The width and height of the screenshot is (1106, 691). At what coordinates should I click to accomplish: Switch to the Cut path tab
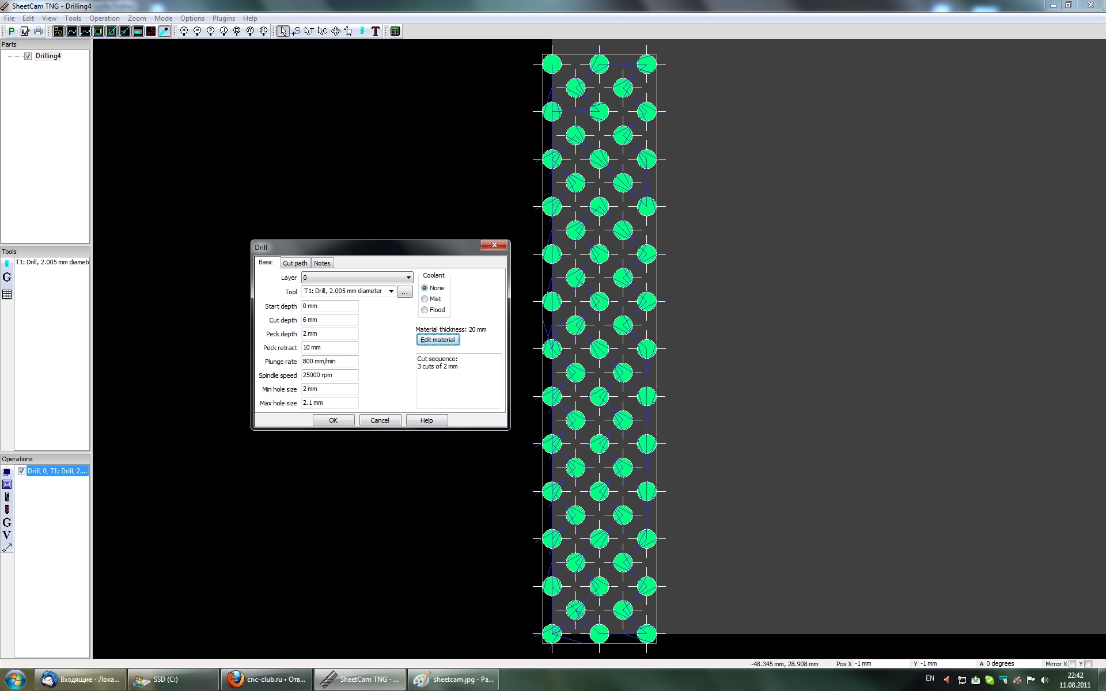(295, 263)
